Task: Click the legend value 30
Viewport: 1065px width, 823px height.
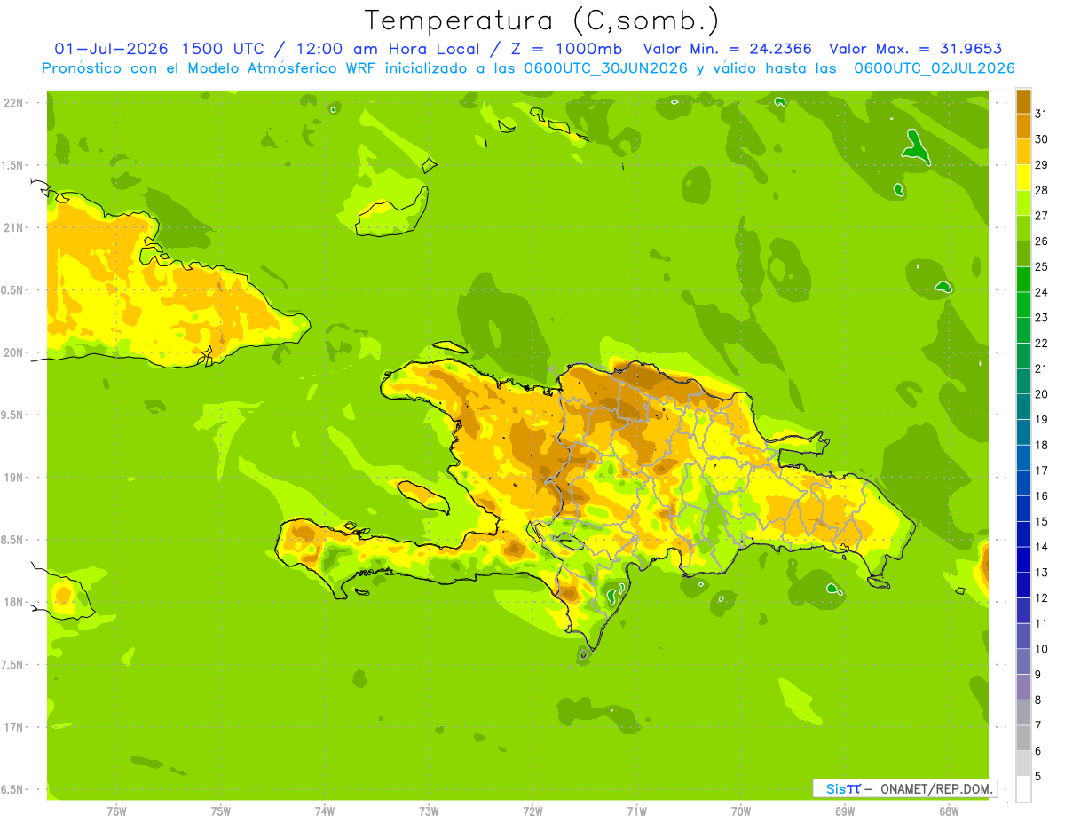Action: [1042, 138]
